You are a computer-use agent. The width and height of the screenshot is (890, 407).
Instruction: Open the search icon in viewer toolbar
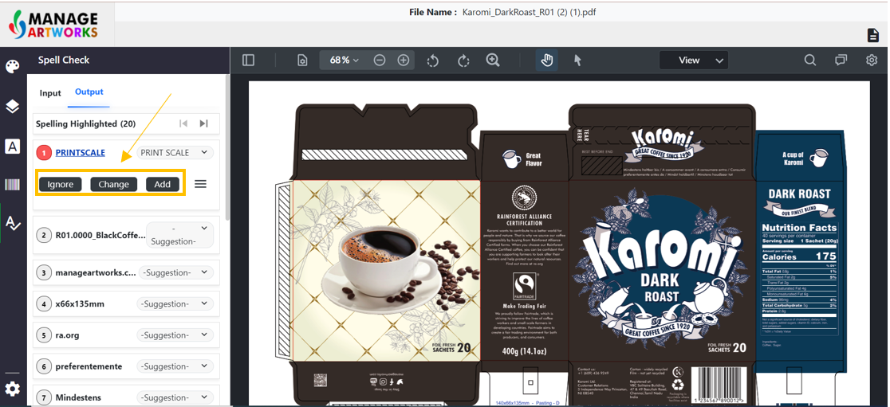point(810,60)
